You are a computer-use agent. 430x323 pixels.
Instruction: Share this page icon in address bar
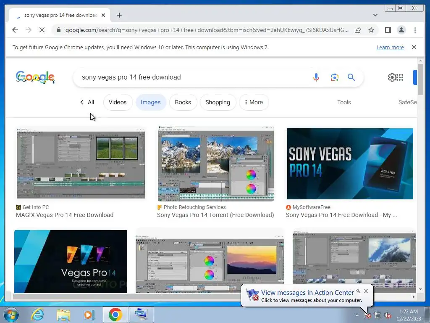point(358,30)
